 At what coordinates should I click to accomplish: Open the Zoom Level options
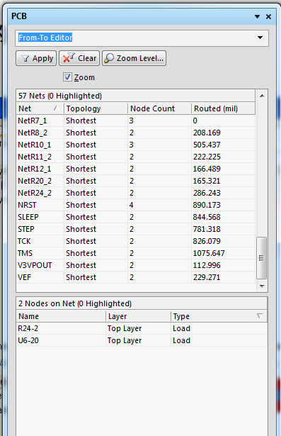[x=134, y=58]
